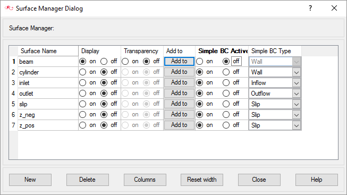Click the application icon in the title bar

tap(9, 8)
